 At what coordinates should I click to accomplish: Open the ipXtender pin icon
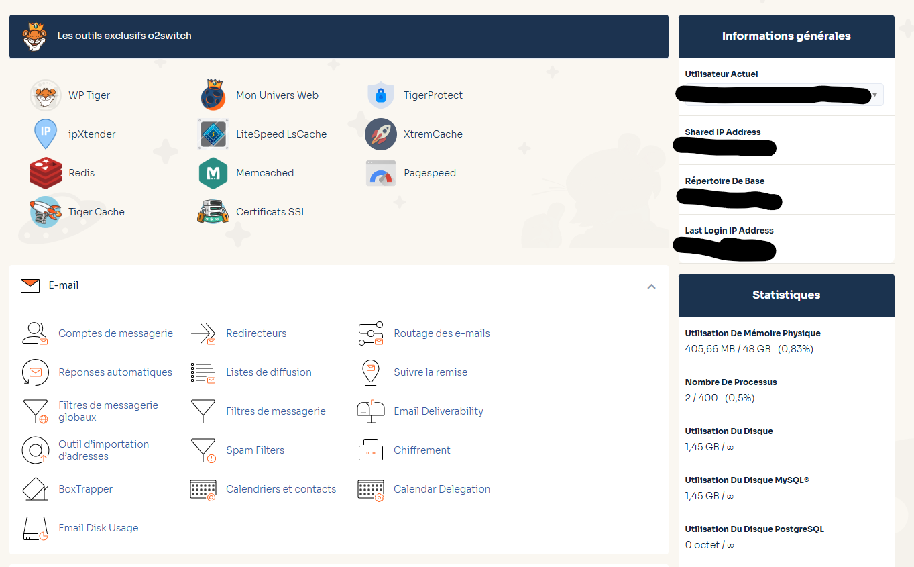tap(46, 134)
